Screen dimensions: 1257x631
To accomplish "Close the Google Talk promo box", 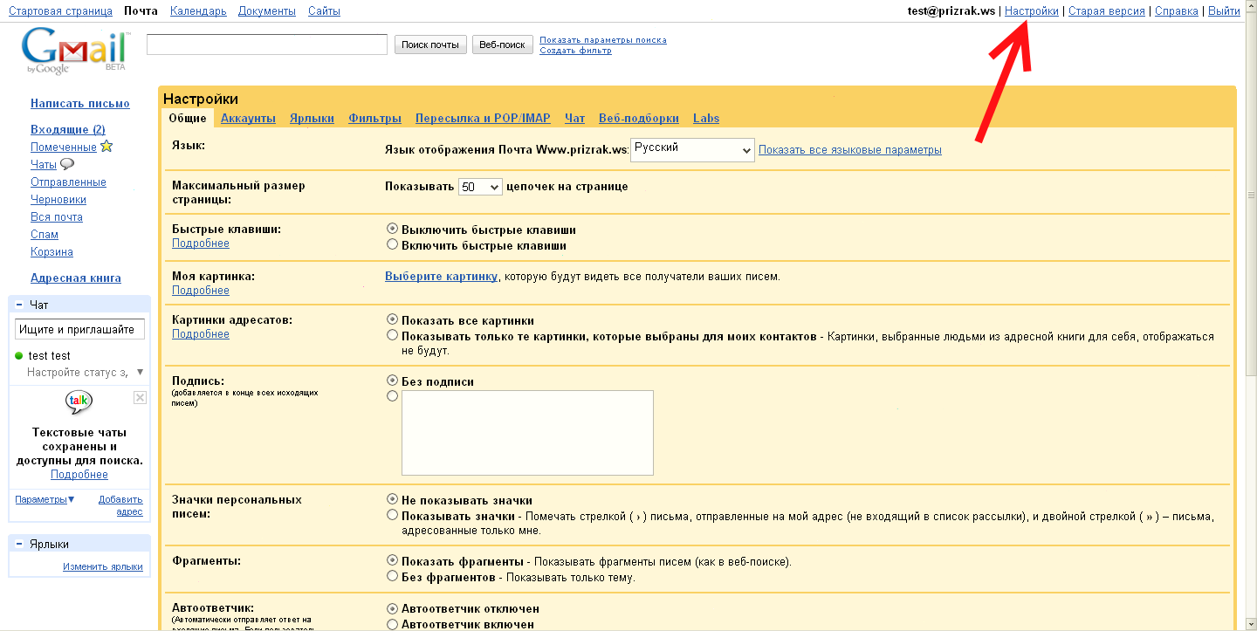I will pos(140,397).
